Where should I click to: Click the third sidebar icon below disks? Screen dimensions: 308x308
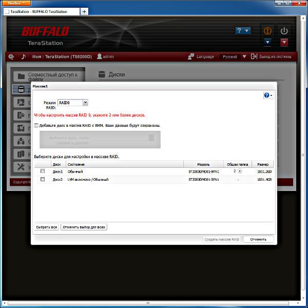[21, 102]
